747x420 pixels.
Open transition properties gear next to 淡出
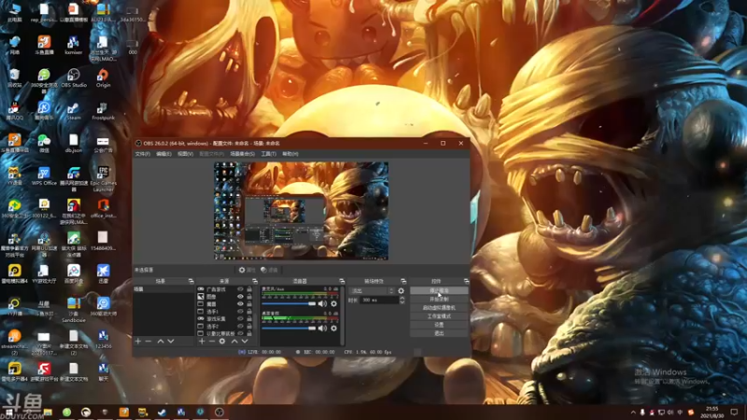tap(402, 291)
